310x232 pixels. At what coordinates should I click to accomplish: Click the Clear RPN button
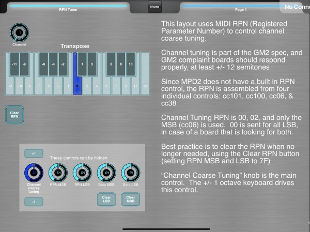pyautogui.click(x=14, y=115)
